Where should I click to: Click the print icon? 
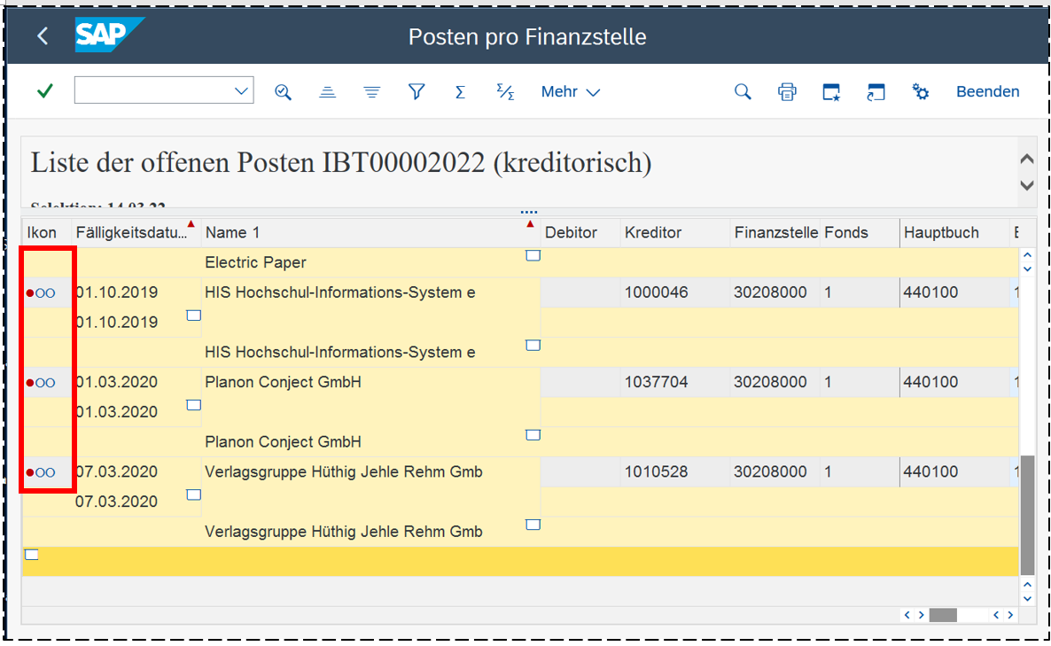click(787, 92)
